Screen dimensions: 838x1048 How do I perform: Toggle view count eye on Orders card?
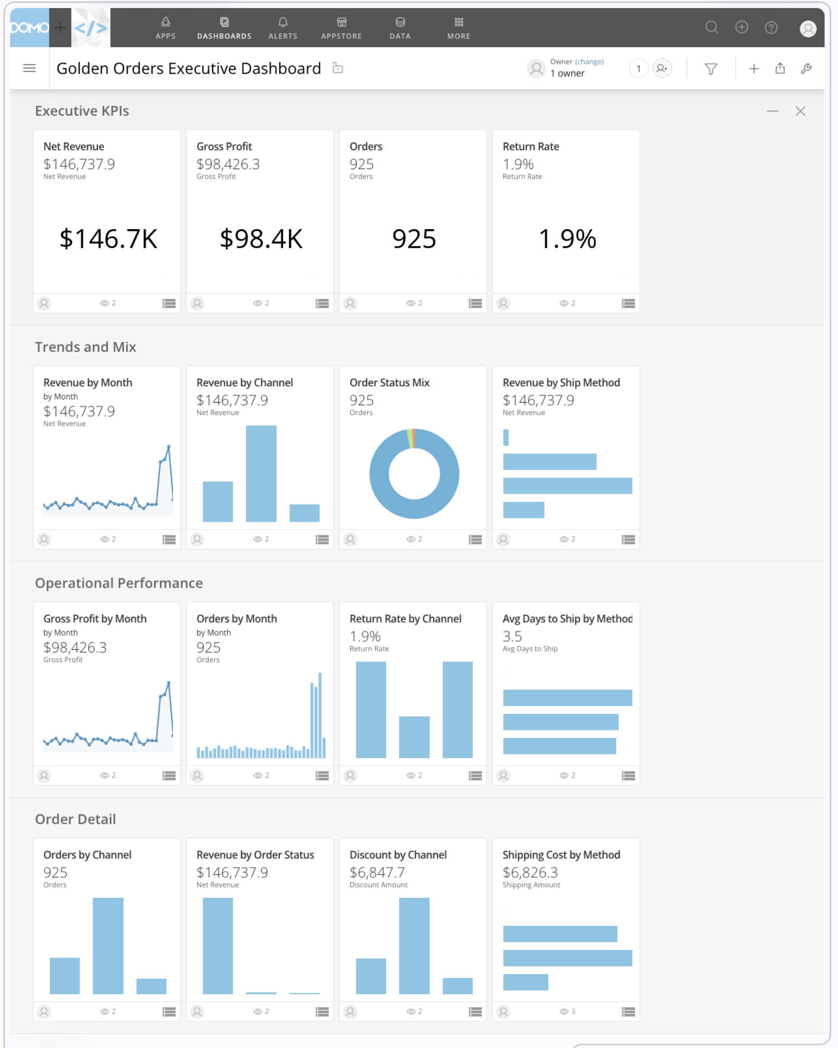point(410,303)
